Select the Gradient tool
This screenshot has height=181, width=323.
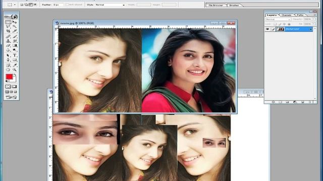click(x=15, y=46)
